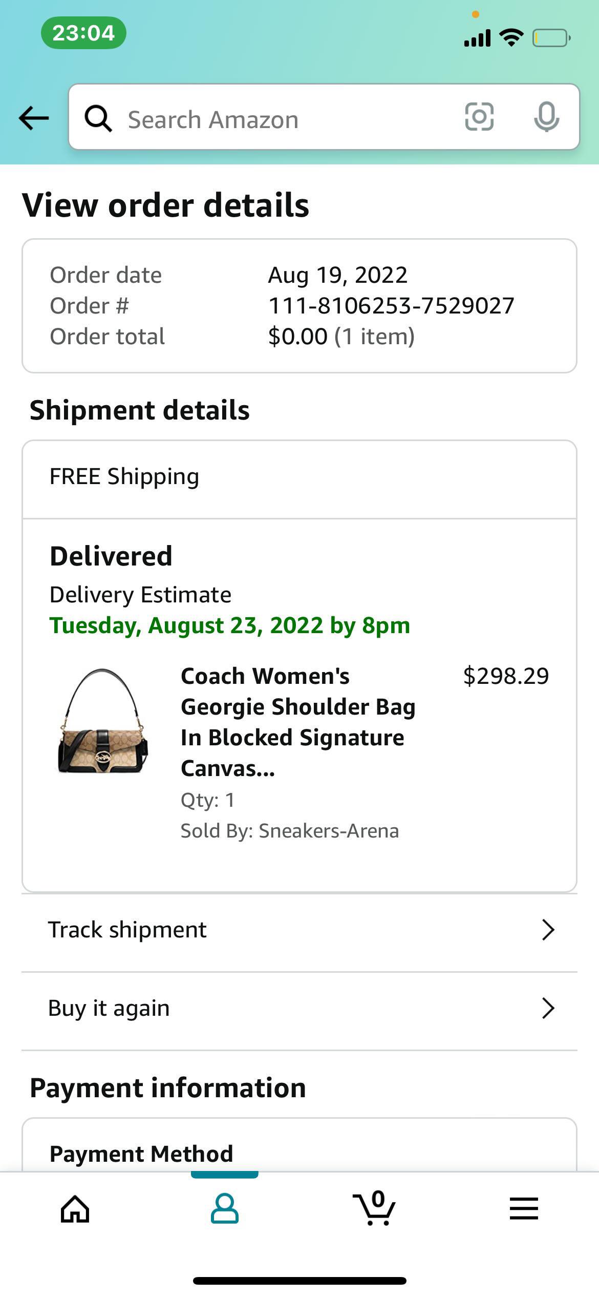The image size is (599, 1297).
Task: Open the shopping cart icon
Action: pos(375,1209)
